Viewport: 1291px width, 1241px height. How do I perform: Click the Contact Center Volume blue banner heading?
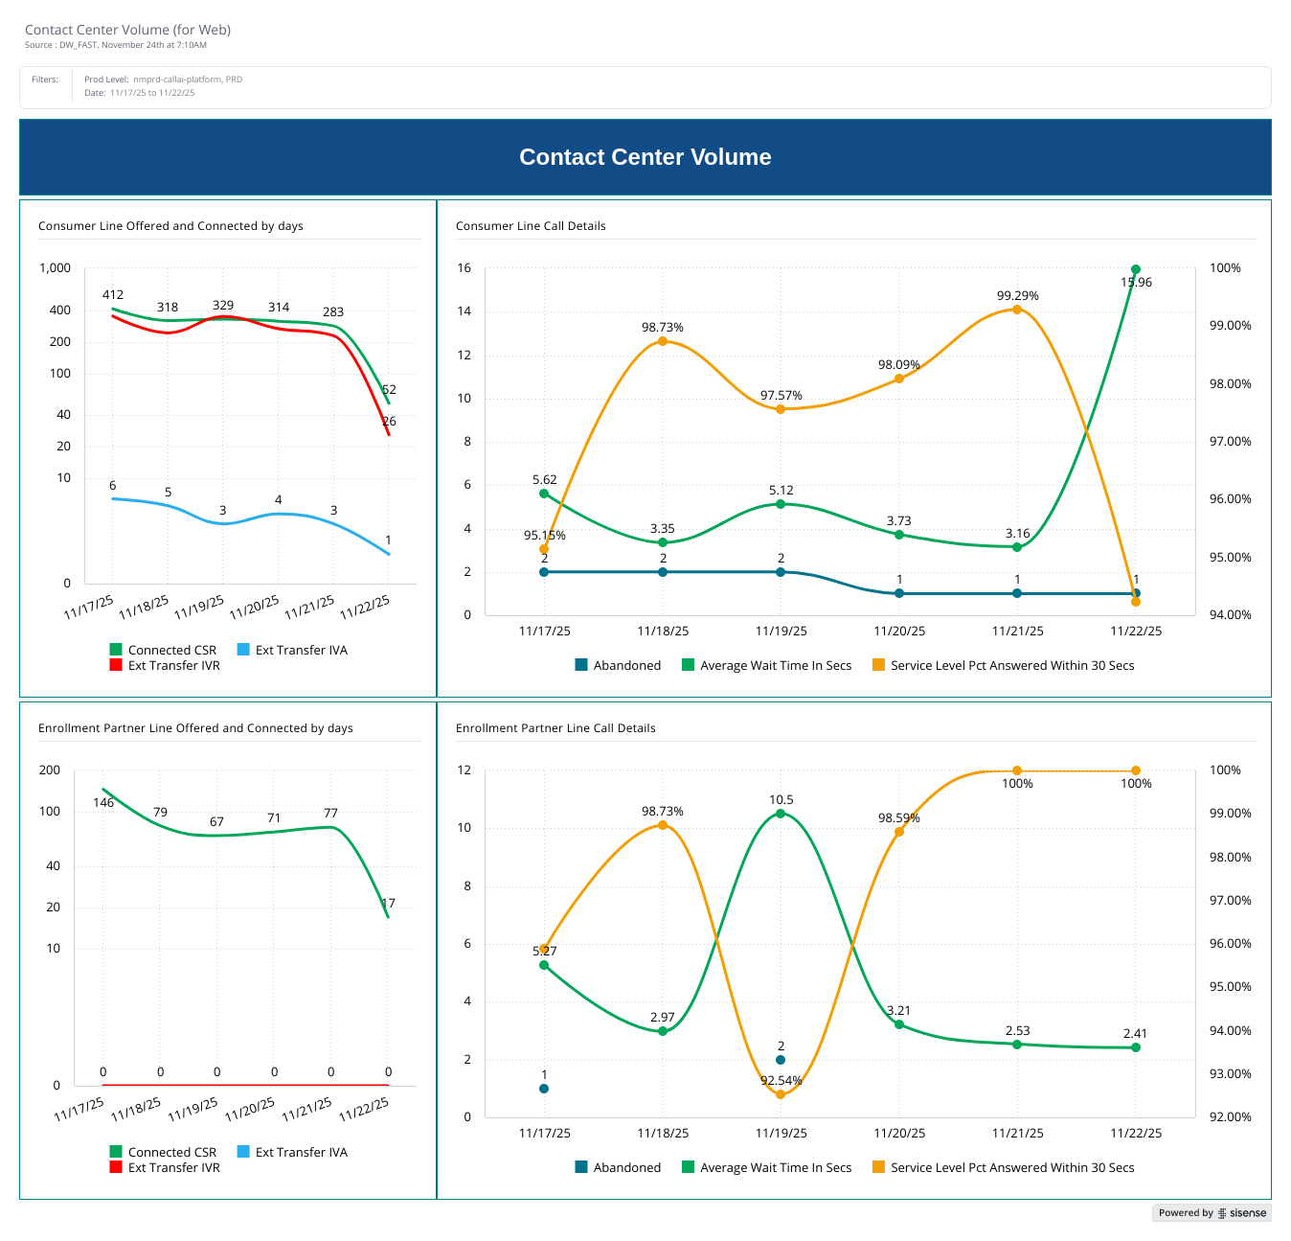645,157
